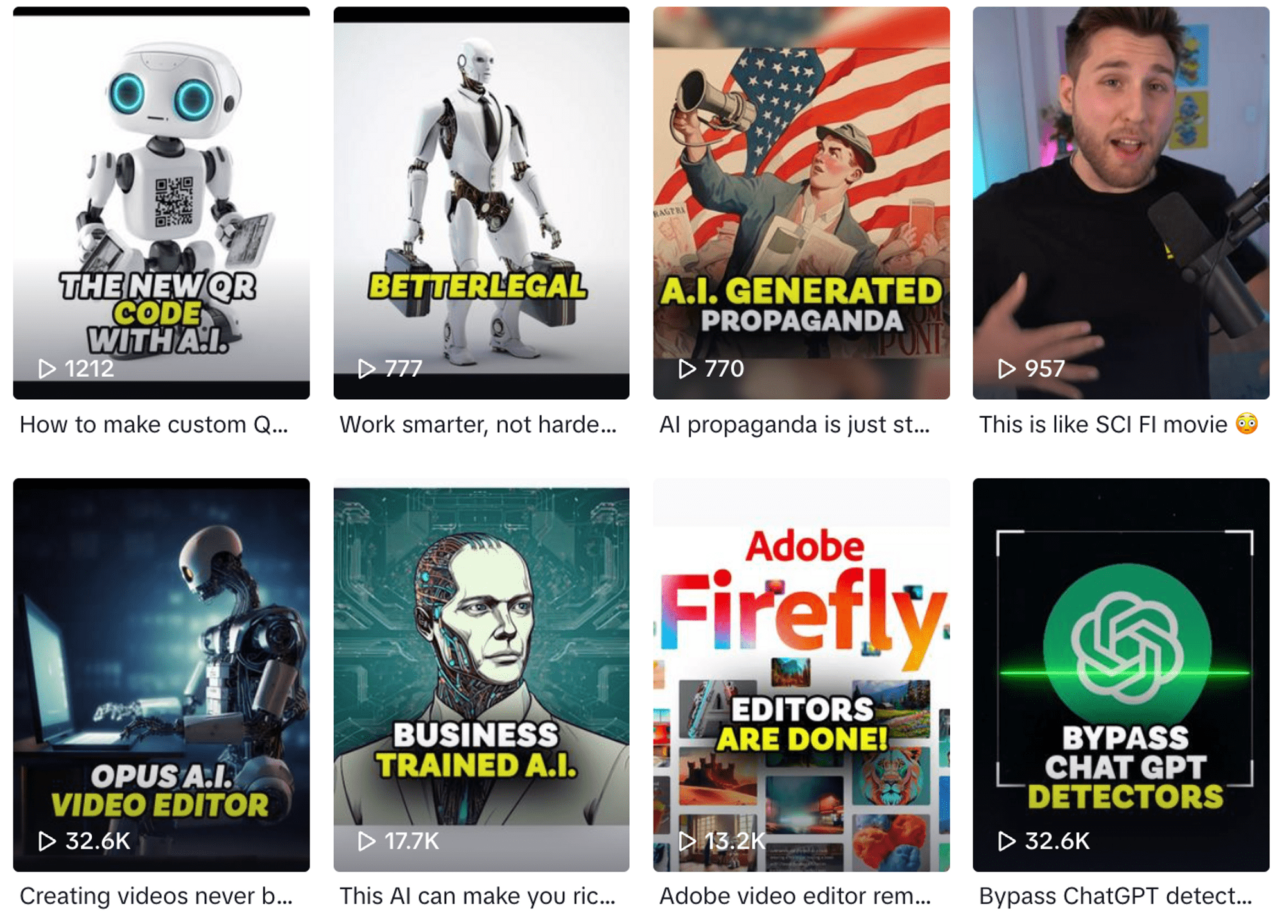Open the video of man with microphone
Viewport: 1284px width, 919px height.
1121,203
